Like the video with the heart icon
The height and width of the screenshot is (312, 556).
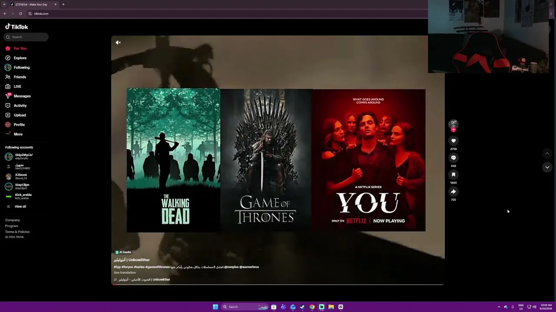(x=453, y=141)
